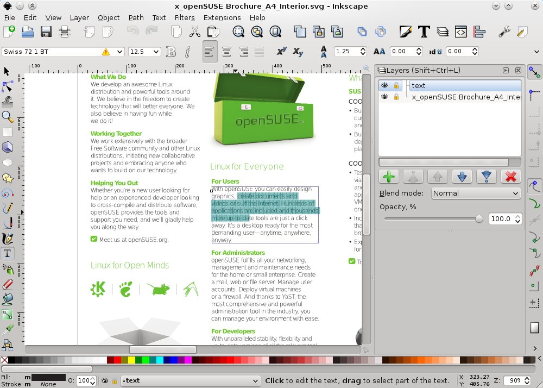
Task: Select the Text tool in toolbox
Action: 8,253
